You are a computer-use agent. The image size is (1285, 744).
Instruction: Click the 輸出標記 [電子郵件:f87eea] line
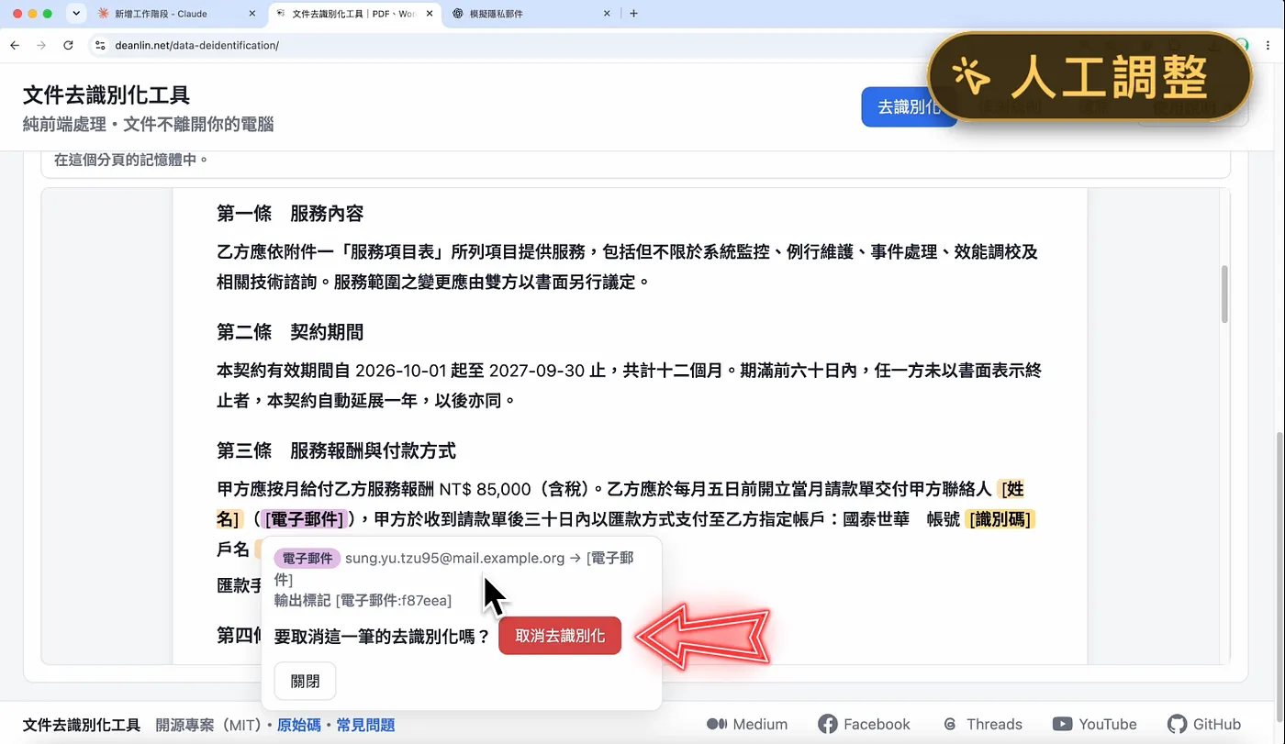(363, 601)
